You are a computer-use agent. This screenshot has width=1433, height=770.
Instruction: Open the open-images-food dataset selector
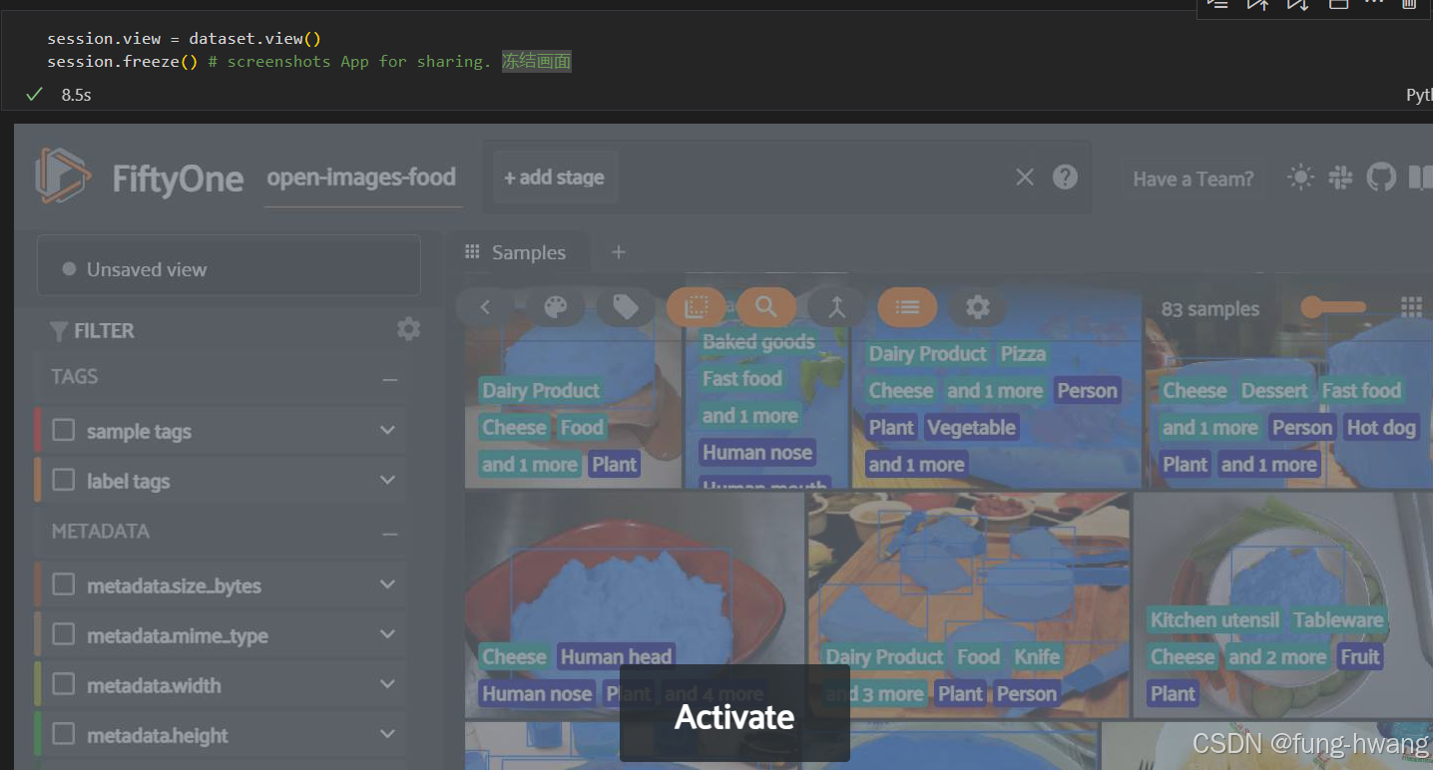tap(361, 178)
